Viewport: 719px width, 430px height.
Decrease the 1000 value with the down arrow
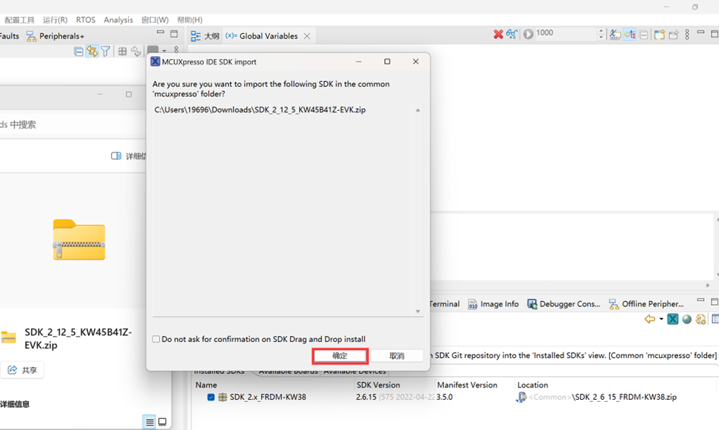coord(601,37)
